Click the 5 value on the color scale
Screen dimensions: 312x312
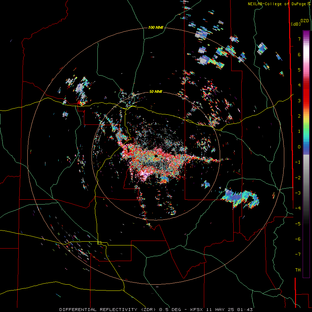pyautogui.click(x=299, y=70)
